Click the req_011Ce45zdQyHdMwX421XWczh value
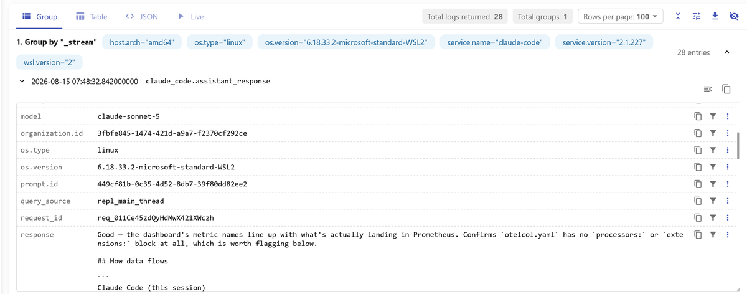747x294 pixels. 156,217
